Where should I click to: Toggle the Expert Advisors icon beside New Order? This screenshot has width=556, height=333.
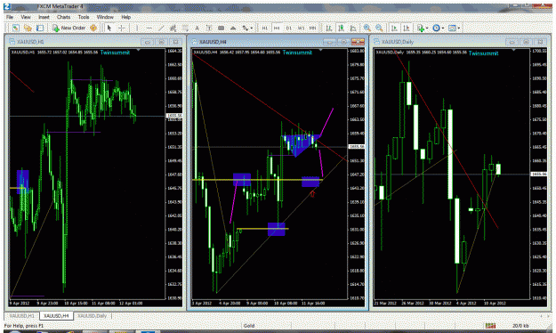pyautogui.click(x=93, y=28)
